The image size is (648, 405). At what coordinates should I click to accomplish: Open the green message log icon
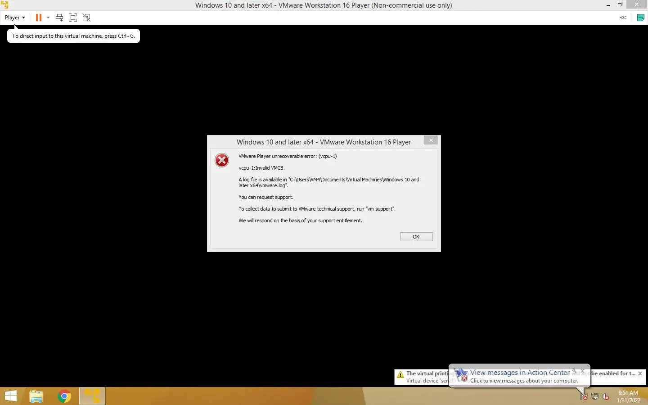click(640, 18)
